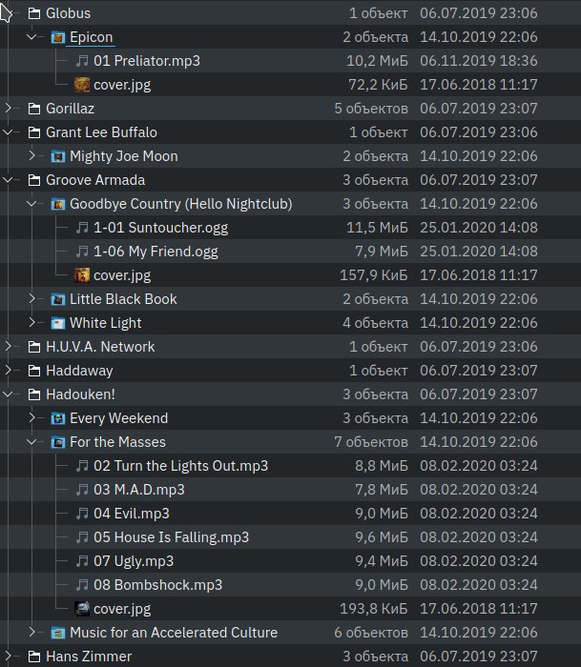Click the Little Black Book album folder icon
The width and height of the screenshot is (581, 667).
[58, 299]
